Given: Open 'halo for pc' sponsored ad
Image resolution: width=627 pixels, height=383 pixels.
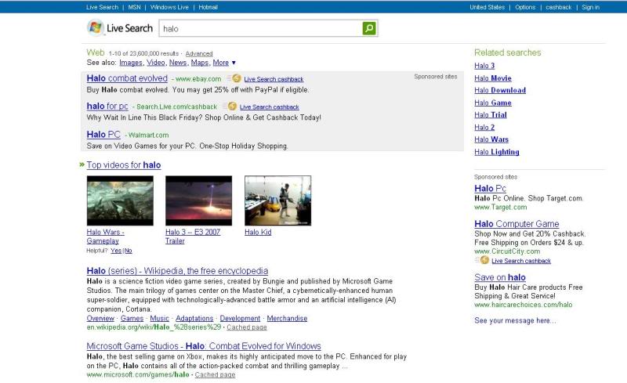Looking at the screenshot, I should [107, 107].
